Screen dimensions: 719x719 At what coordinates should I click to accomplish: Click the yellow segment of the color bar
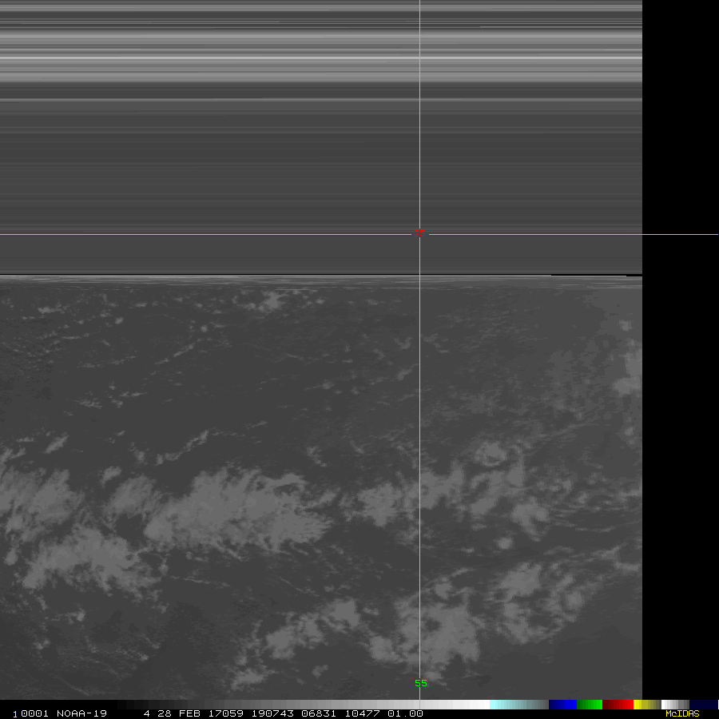646,705
